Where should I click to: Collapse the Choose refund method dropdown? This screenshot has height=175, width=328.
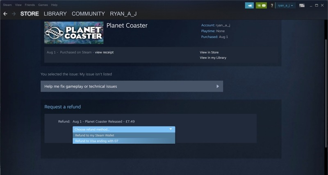tap(124, 129)
